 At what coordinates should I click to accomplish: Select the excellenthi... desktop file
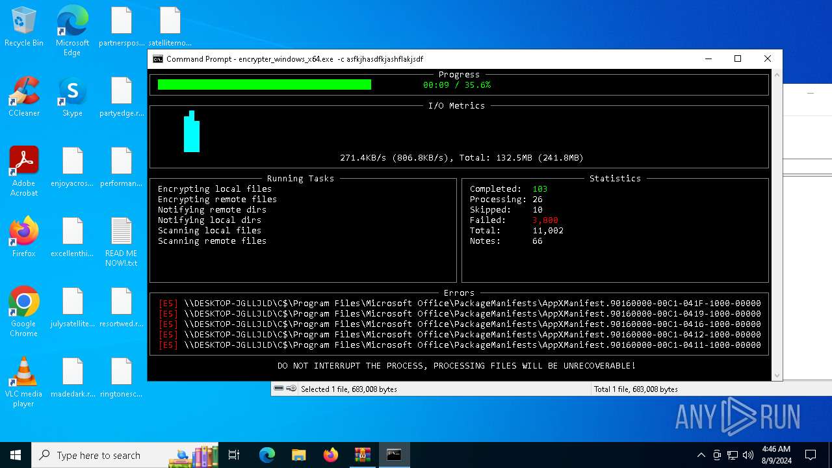pos(72,238)
